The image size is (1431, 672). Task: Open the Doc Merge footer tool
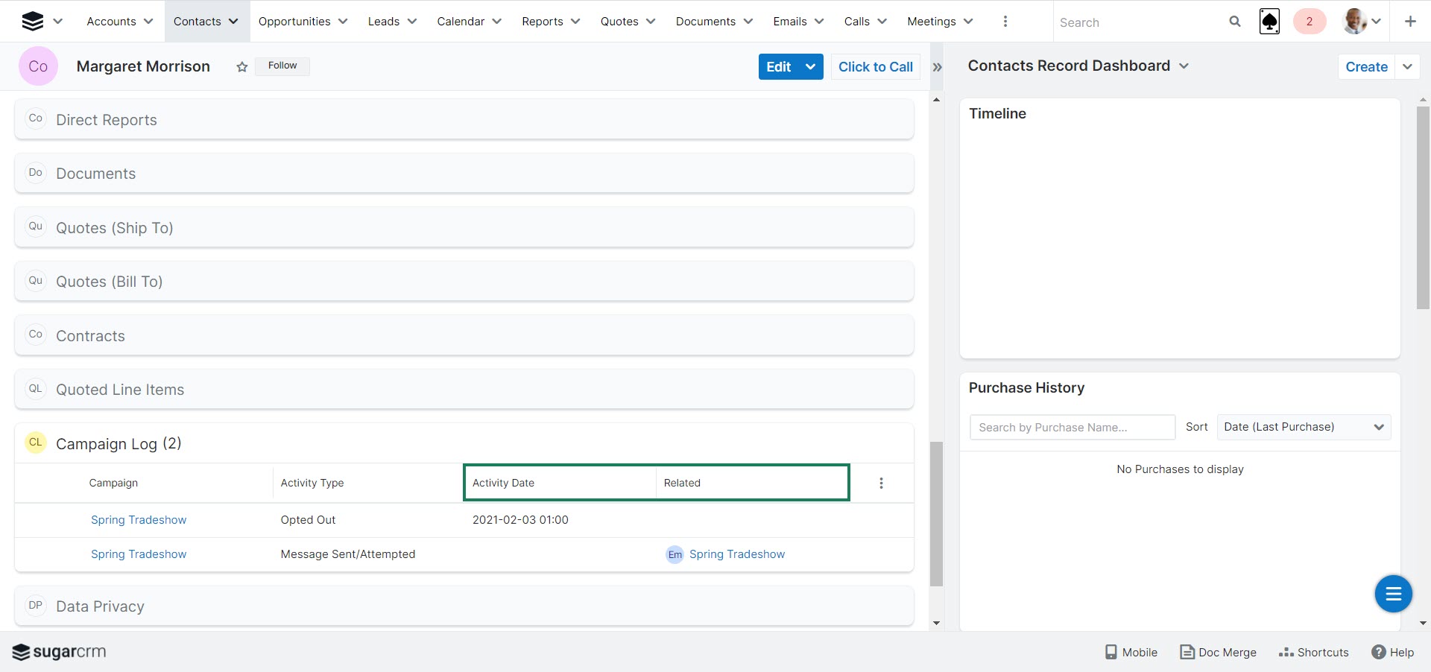1218,652
